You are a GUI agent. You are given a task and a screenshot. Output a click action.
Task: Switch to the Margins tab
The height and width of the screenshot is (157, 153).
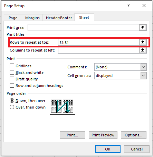click(32, 18)
